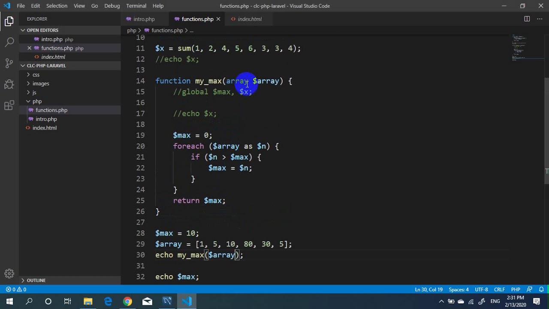Change language mode via PHP status item

point(516,289)
